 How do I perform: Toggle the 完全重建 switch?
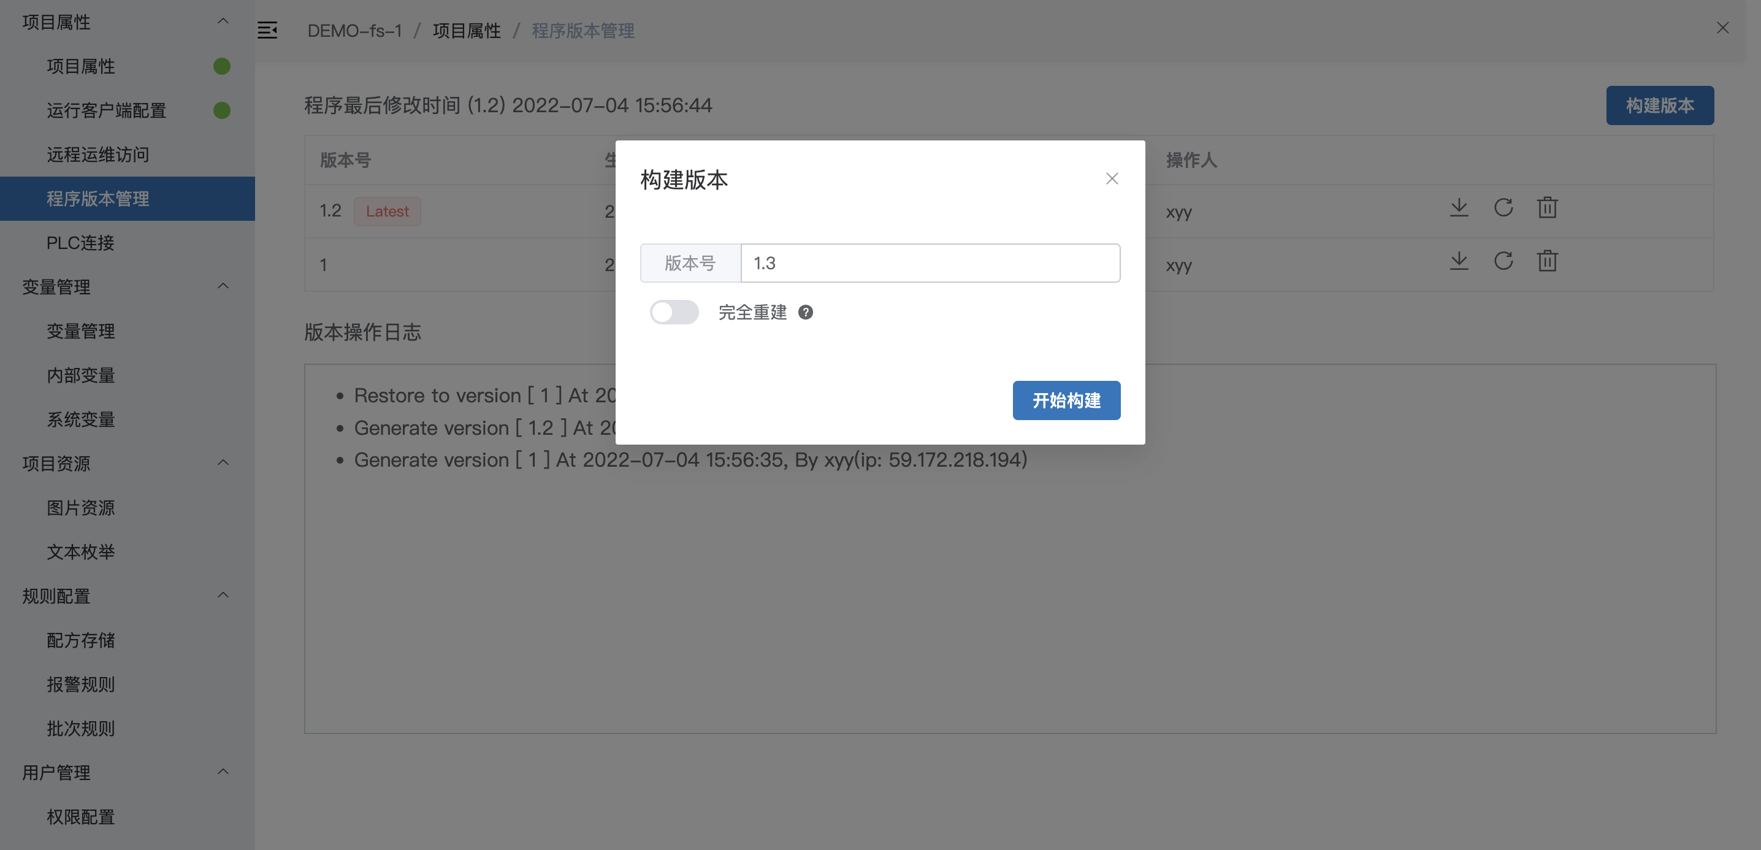click(673, 313)
